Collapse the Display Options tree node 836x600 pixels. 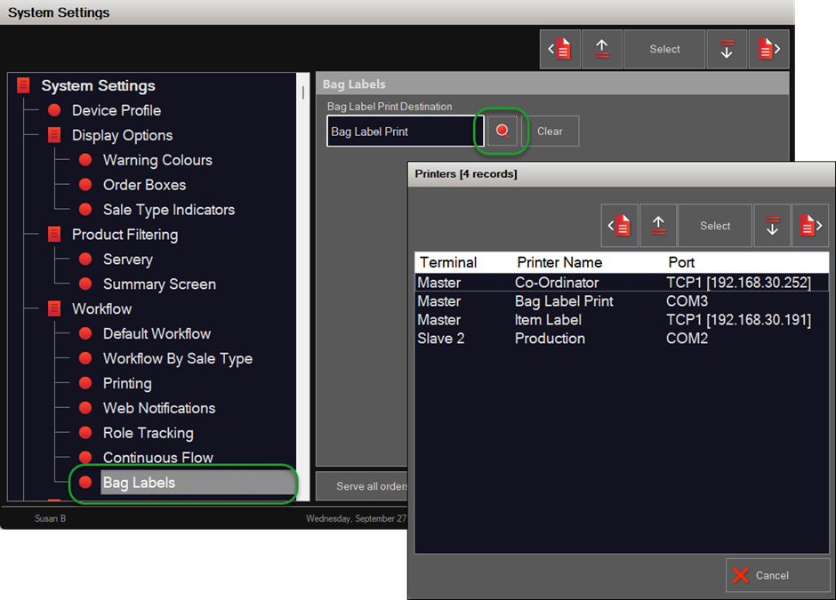tap(54, 135)
